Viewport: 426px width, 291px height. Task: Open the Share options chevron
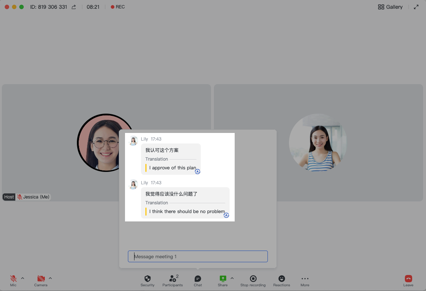(x=232, y=278)
